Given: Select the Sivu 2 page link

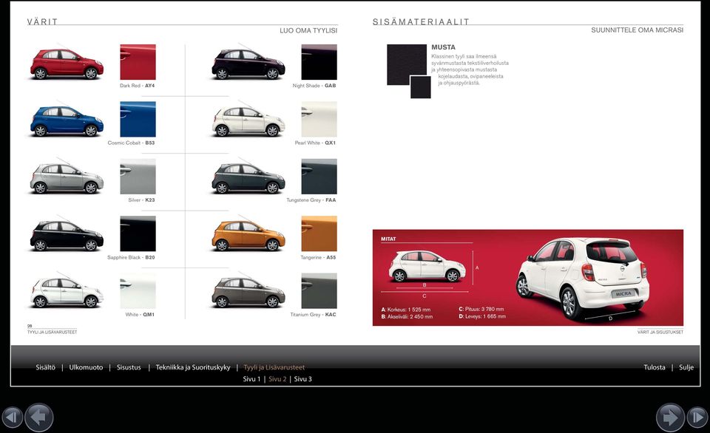Looking at the screenshot, I should [x=277, y=379].
